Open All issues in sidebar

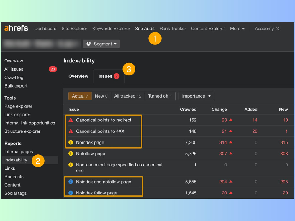click(14, 69)
